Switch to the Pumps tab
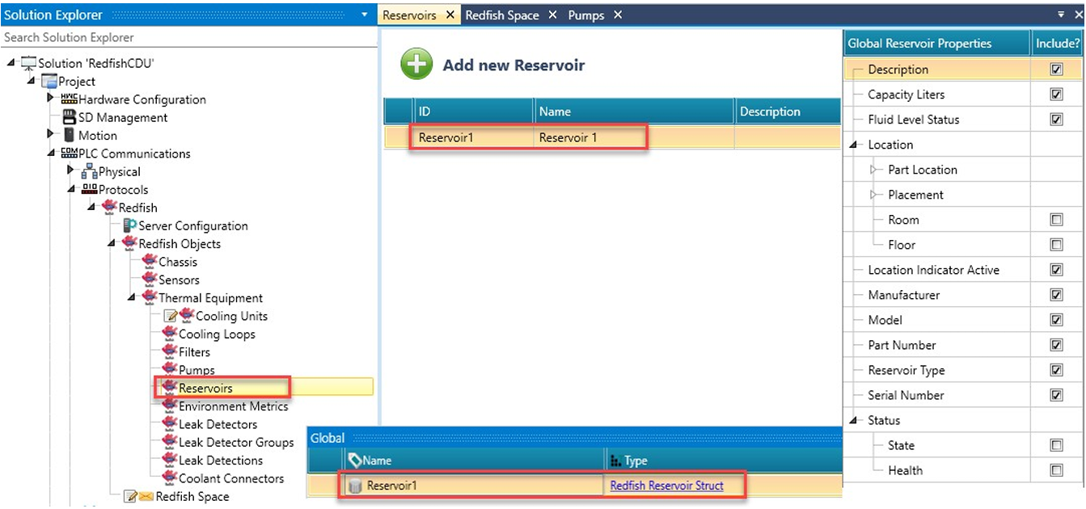 [585, 15]
